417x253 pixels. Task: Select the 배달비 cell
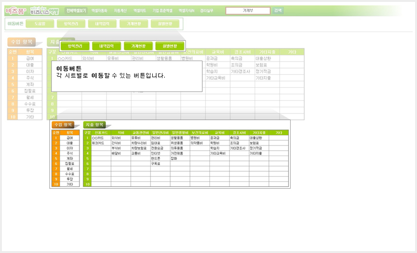tap(121, 153)
